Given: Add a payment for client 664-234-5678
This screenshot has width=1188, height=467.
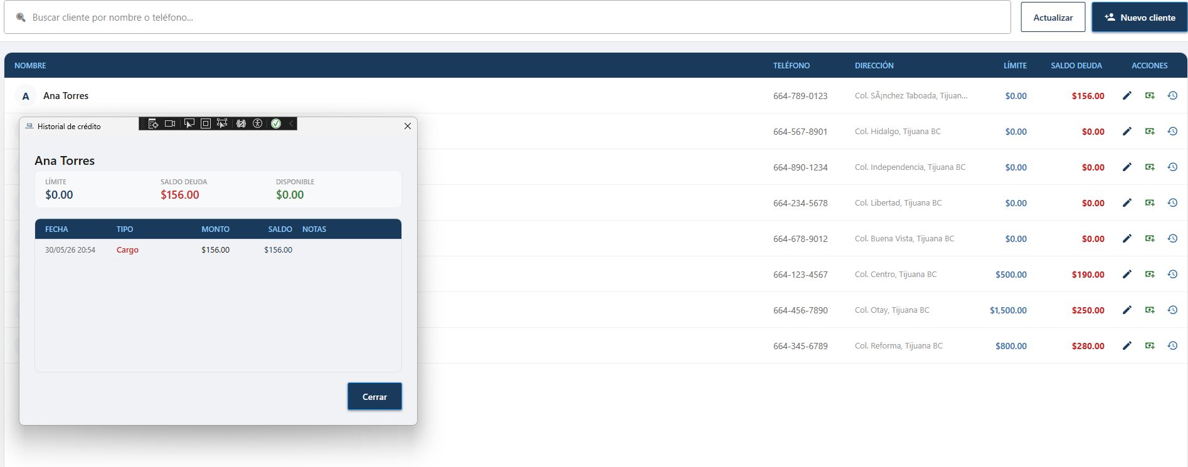Looking at the screenshot, I should click(x=1150, y=203).
